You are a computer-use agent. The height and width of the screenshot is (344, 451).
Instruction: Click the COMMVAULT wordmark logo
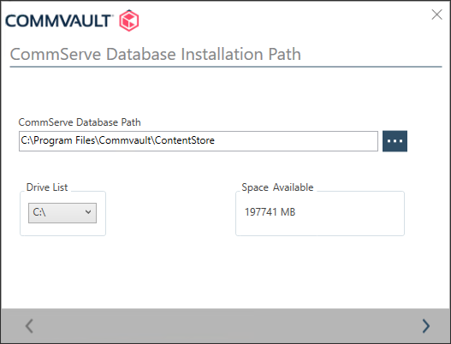pyautogui.click(x=58, y=21)
